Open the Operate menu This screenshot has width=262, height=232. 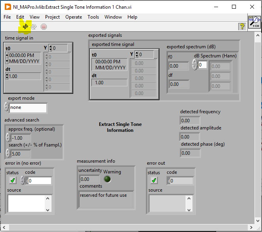pyautogui.click(x=74, y=17)
